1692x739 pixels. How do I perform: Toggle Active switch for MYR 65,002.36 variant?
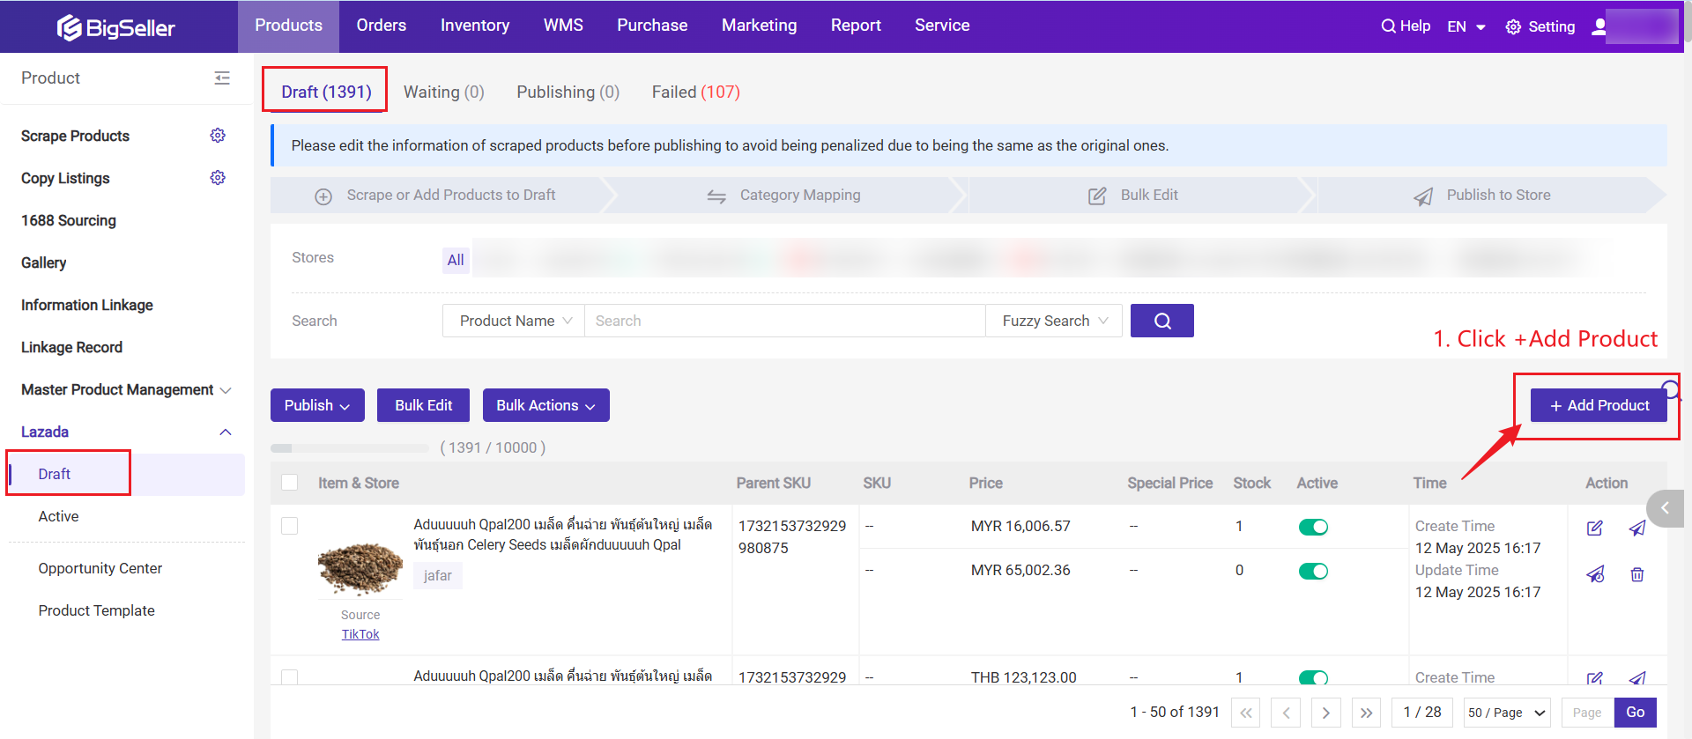(x=1313, y=571)
